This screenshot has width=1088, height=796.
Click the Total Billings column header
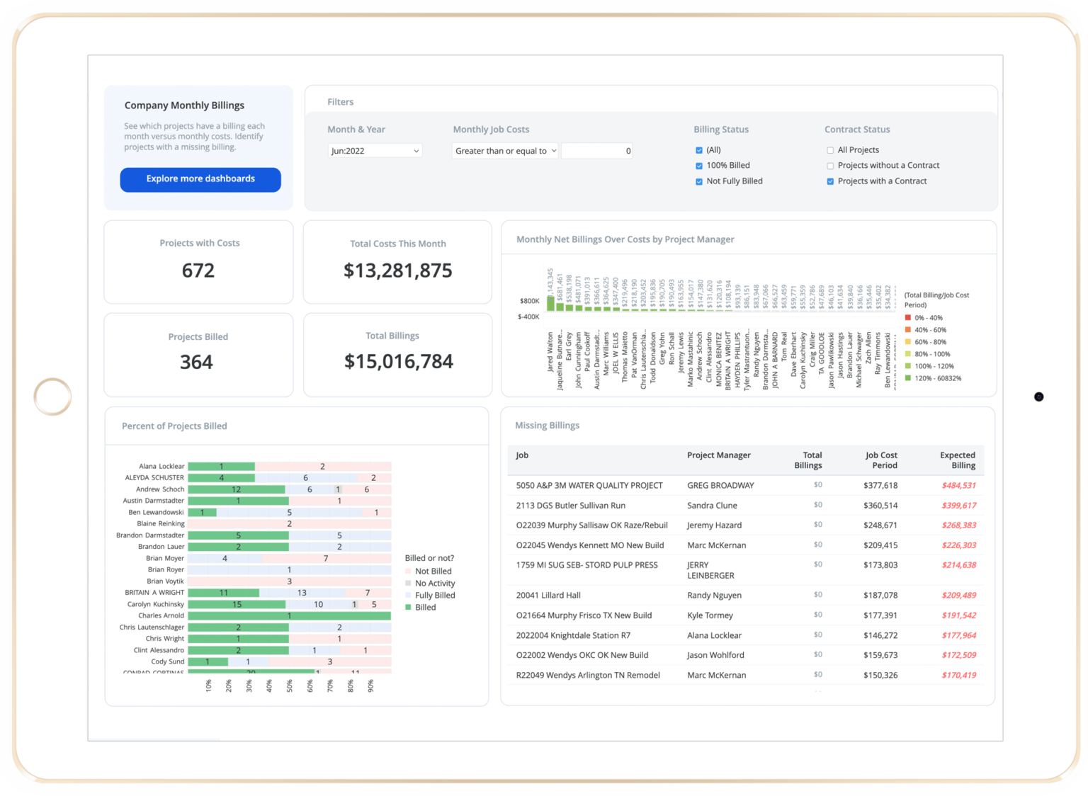tap(808, 460)
